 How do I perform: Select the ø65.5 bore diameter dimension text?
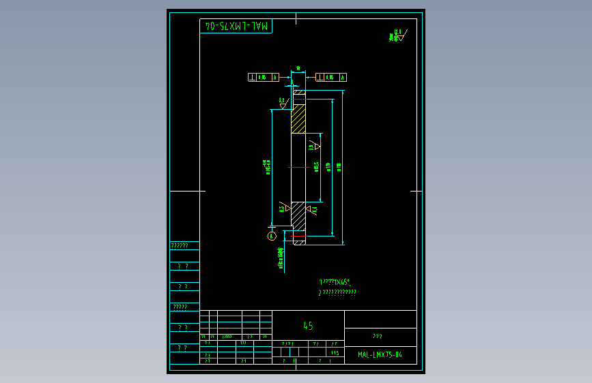316,167
